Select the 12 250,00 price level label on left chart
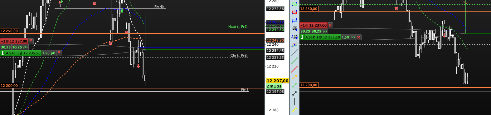The width and height of the screenshot is (491, 115). [9, 31]
